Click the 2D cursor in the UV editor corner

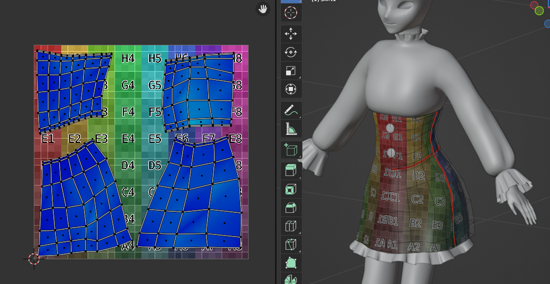click(x=34, y=259)
